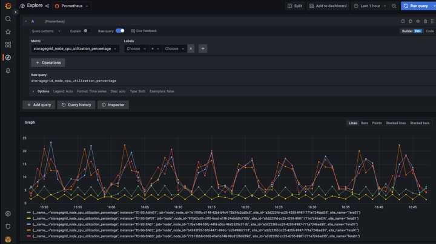Open the sidebar Configuration gear icon
Image resolution: width=436 pixels, height=244 pixels.
coord(8,213)
